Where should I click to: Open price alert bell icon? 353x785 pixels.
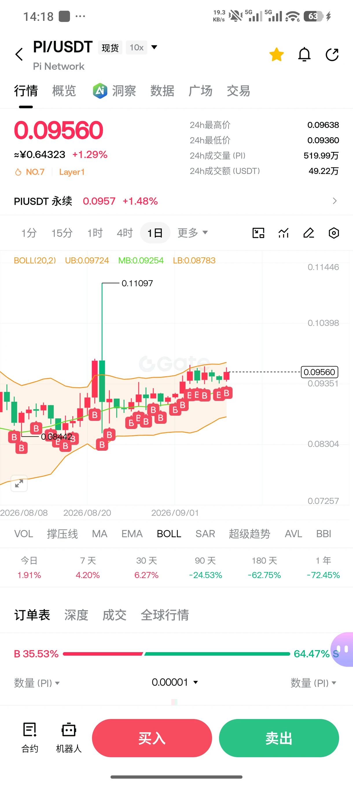304,55
